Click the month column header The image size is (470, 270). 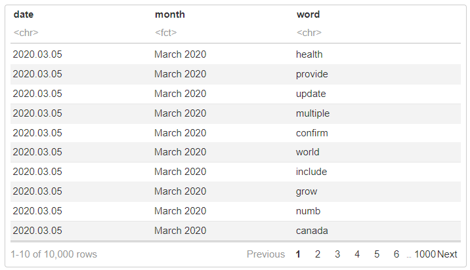(x=170, y=14)
